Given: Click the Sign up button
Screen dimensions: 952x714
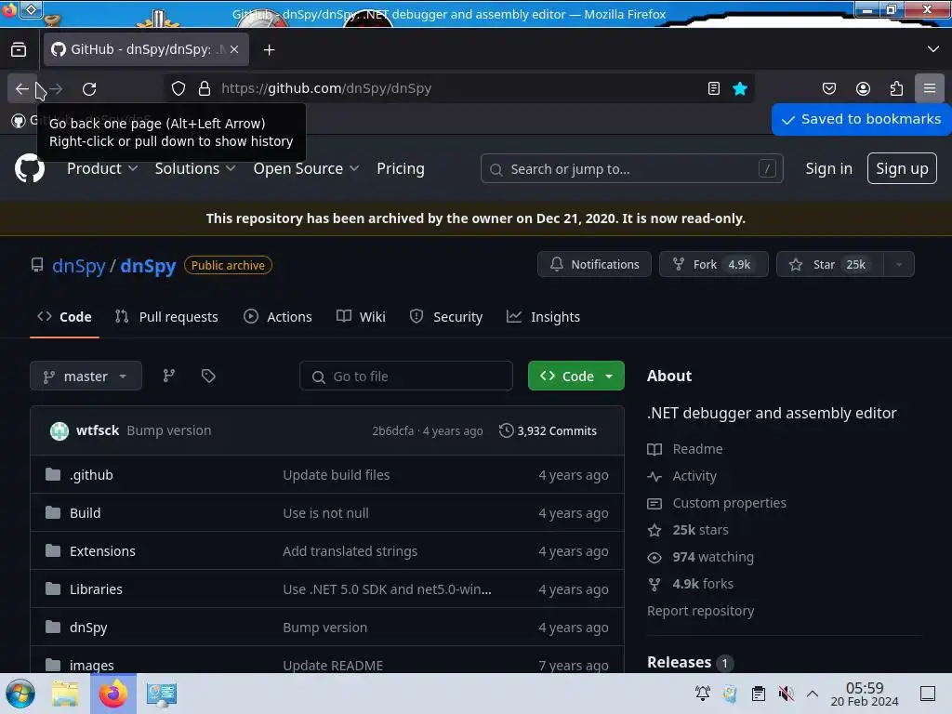Looking at the screenshot, I should pos(902,169).
